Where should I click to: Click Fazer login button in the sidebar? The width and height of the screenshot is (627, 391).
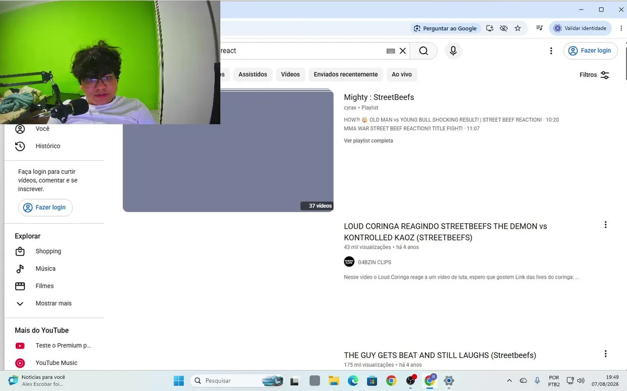[x=45, y=207]
